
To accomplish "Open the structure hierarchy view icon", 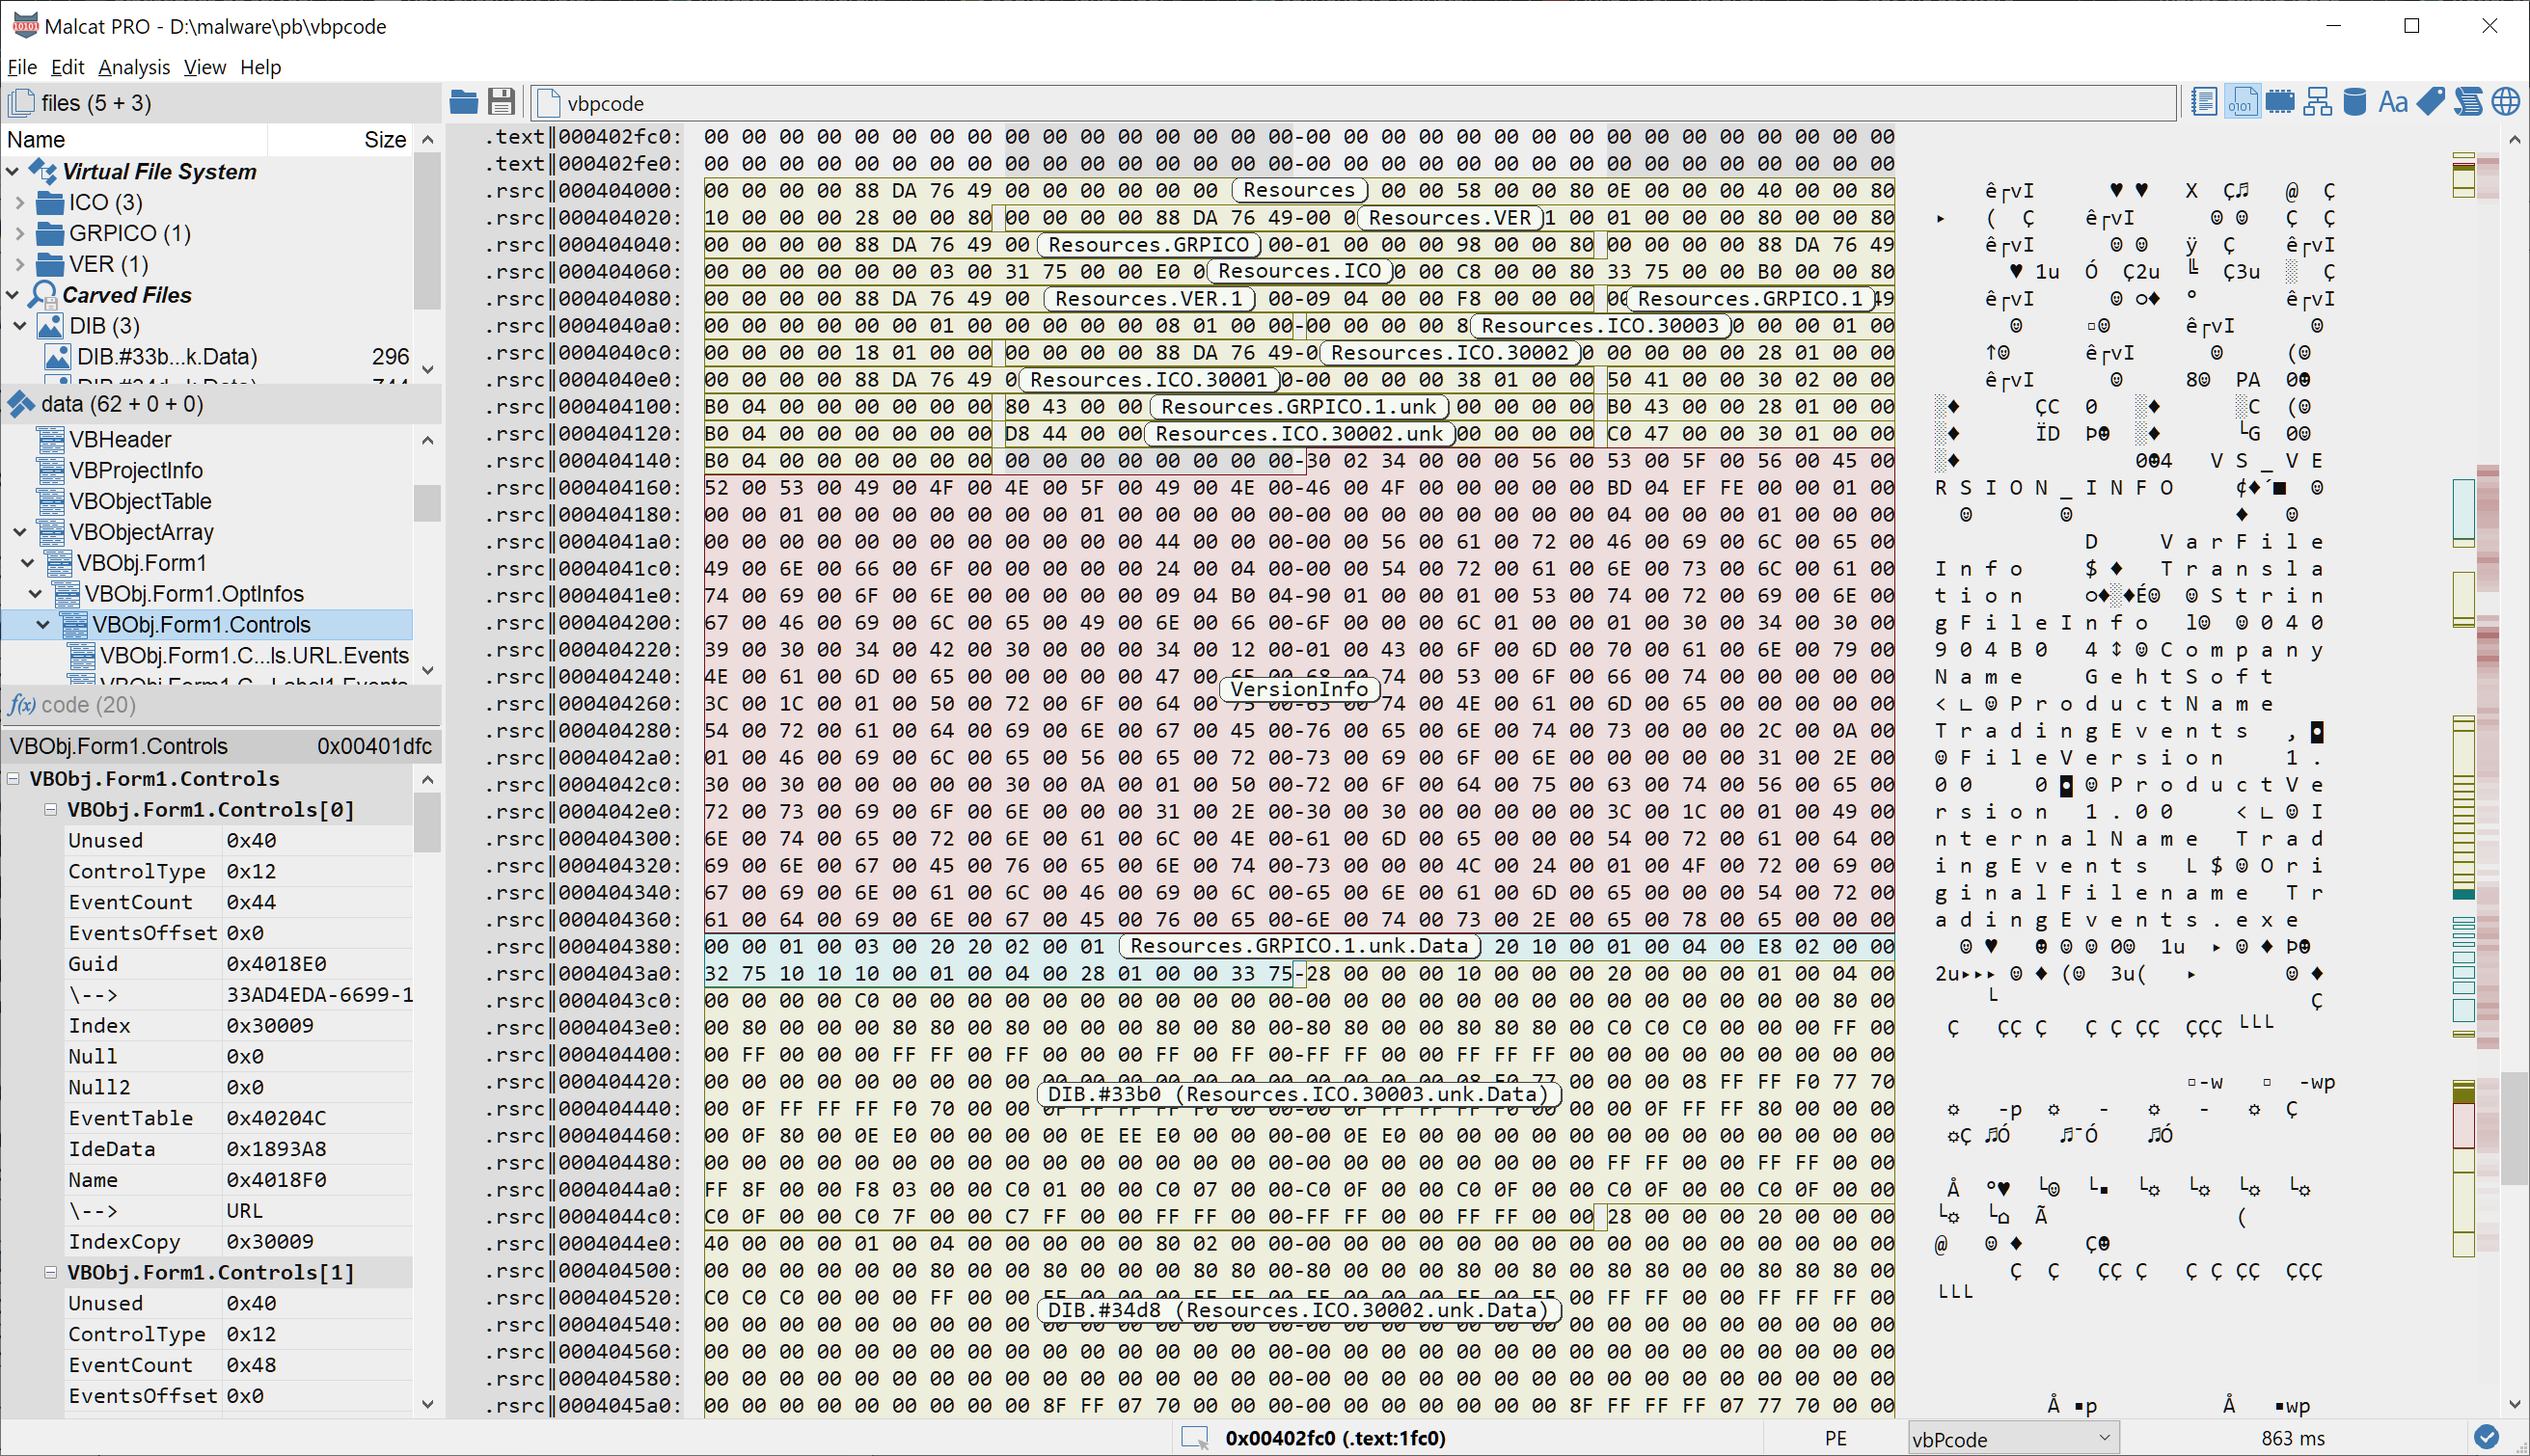I will coord(2317,102).
